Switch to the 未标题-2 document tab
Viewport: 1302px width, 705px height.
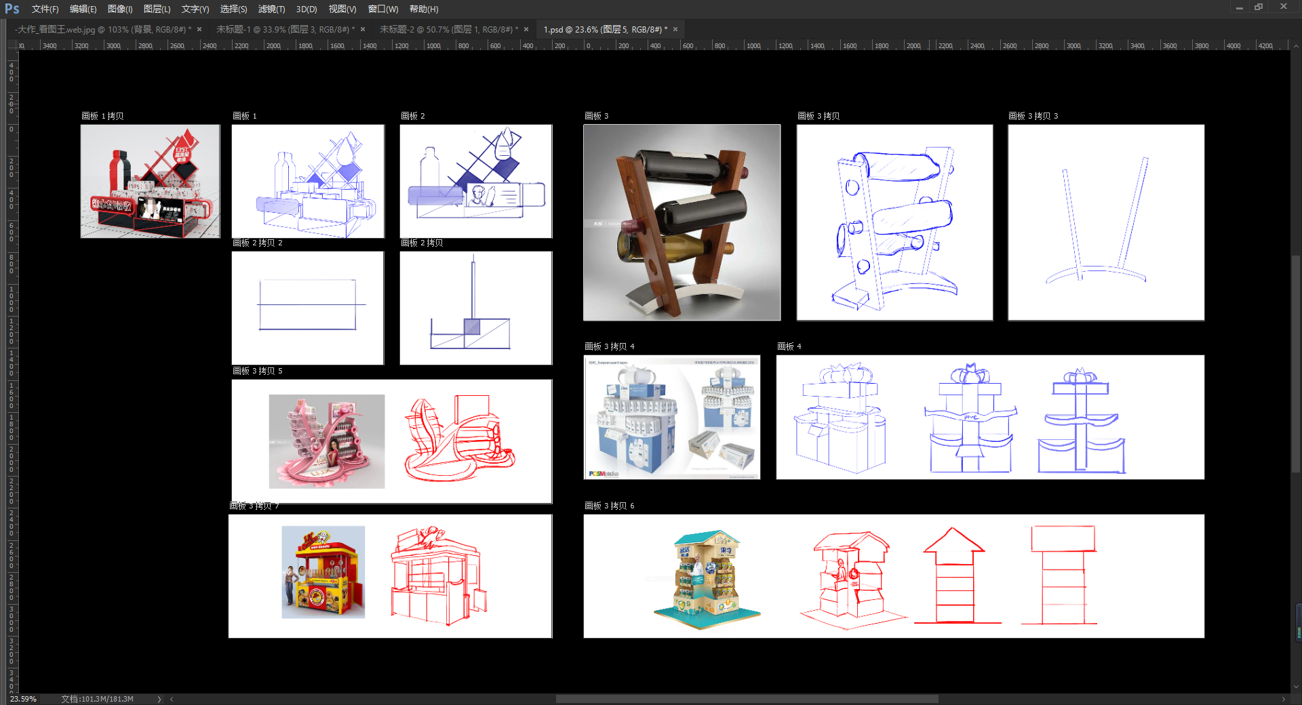click(449, 29)
